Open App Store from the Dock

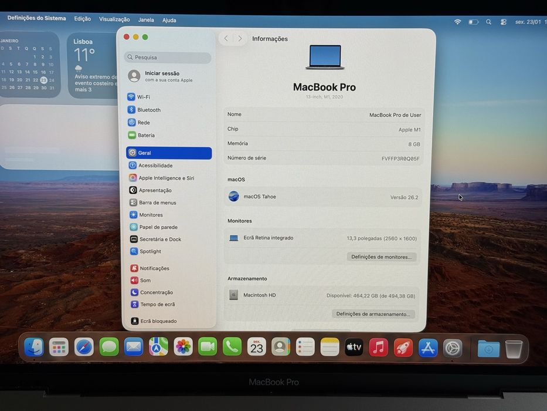coord(428,348)
